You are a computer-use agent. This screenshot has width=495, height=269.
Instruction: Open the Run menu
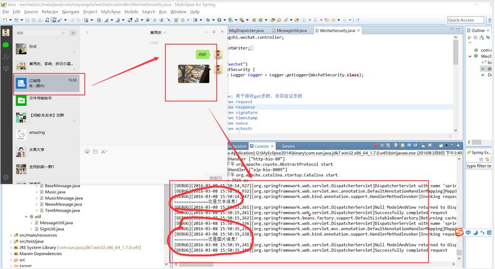coord(163,12)
